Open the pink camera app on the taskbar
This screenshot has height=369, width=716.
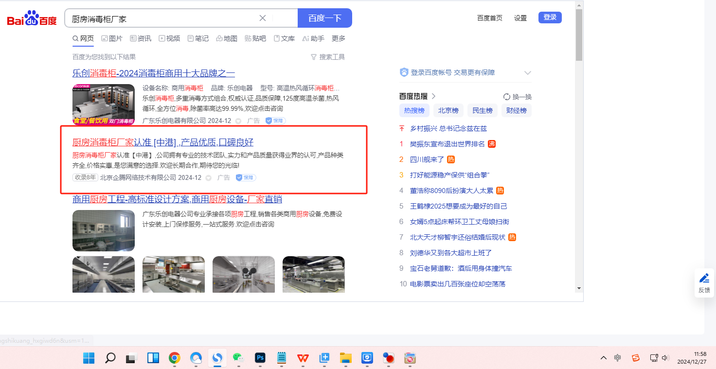(410, 358)
